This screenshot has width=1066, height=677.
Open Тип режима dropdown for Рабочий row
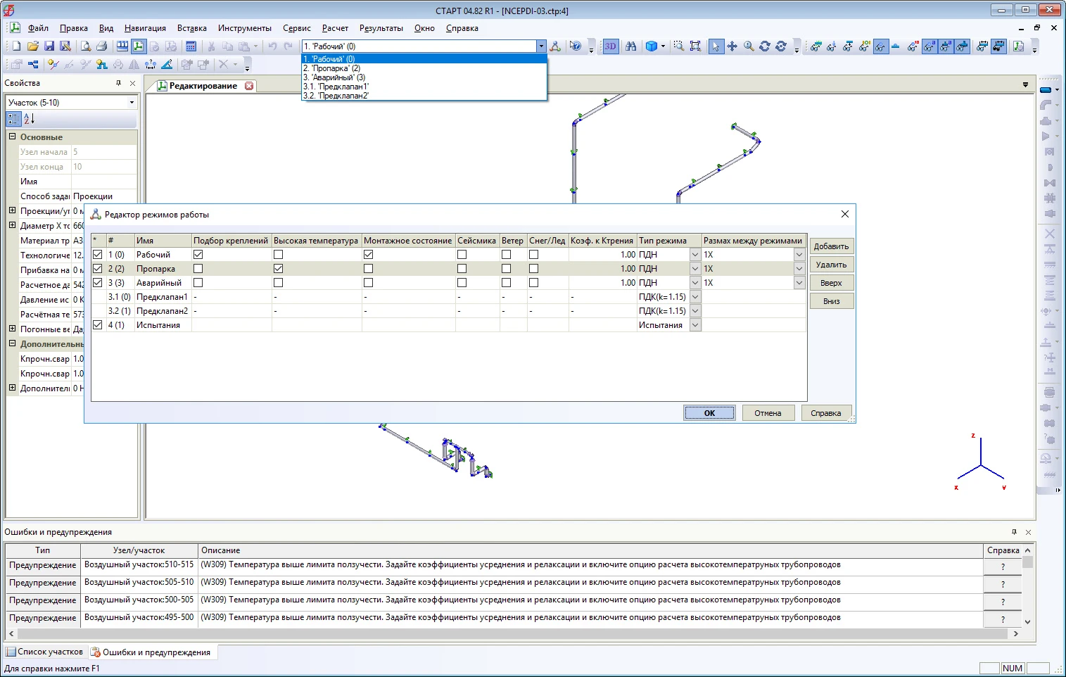click(x=695, y=255)
